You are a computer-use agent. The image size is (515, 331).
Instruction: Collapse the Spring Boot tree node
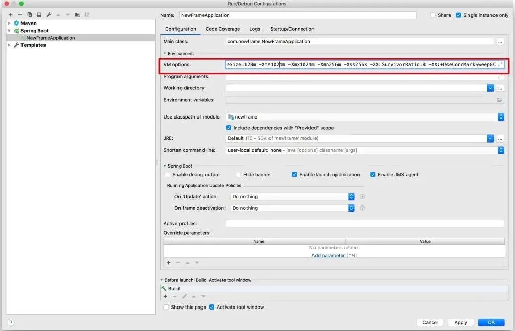pyautogui.click(x=9, y=31)
